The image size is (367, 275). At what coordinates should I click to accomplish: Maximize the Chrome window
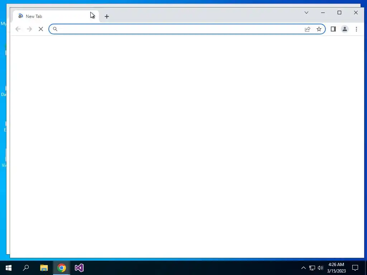pos(339,13)
